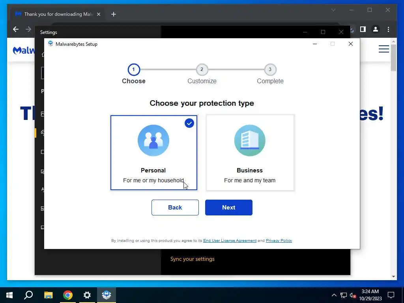Click step 3 Complete indicator
The image size is (404, 303).
point(270,69)
